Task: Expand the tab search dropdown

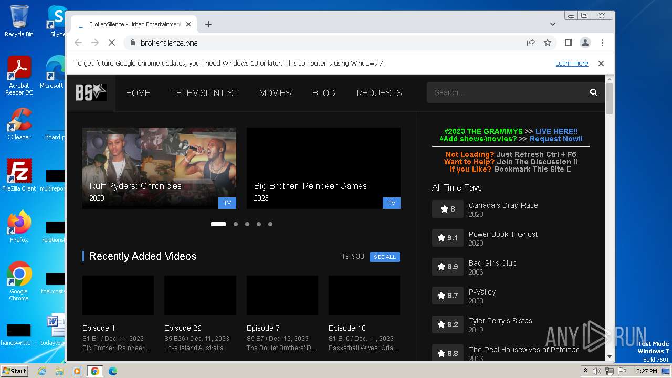Action: (553, 24)
